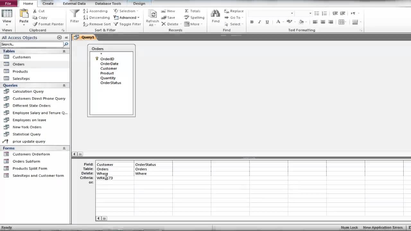Click Replace in the Find group
Viewport: 411px width, 231px height.
[234, 11]
